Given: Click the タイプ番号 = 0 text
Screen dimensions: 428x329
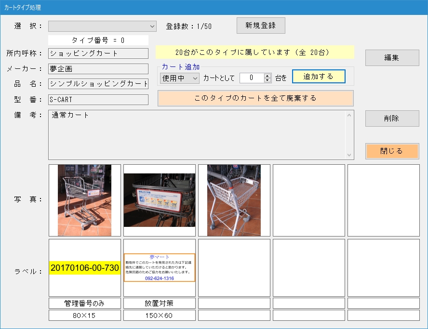Looking at the screenshot, I should [x=98, y=40].
